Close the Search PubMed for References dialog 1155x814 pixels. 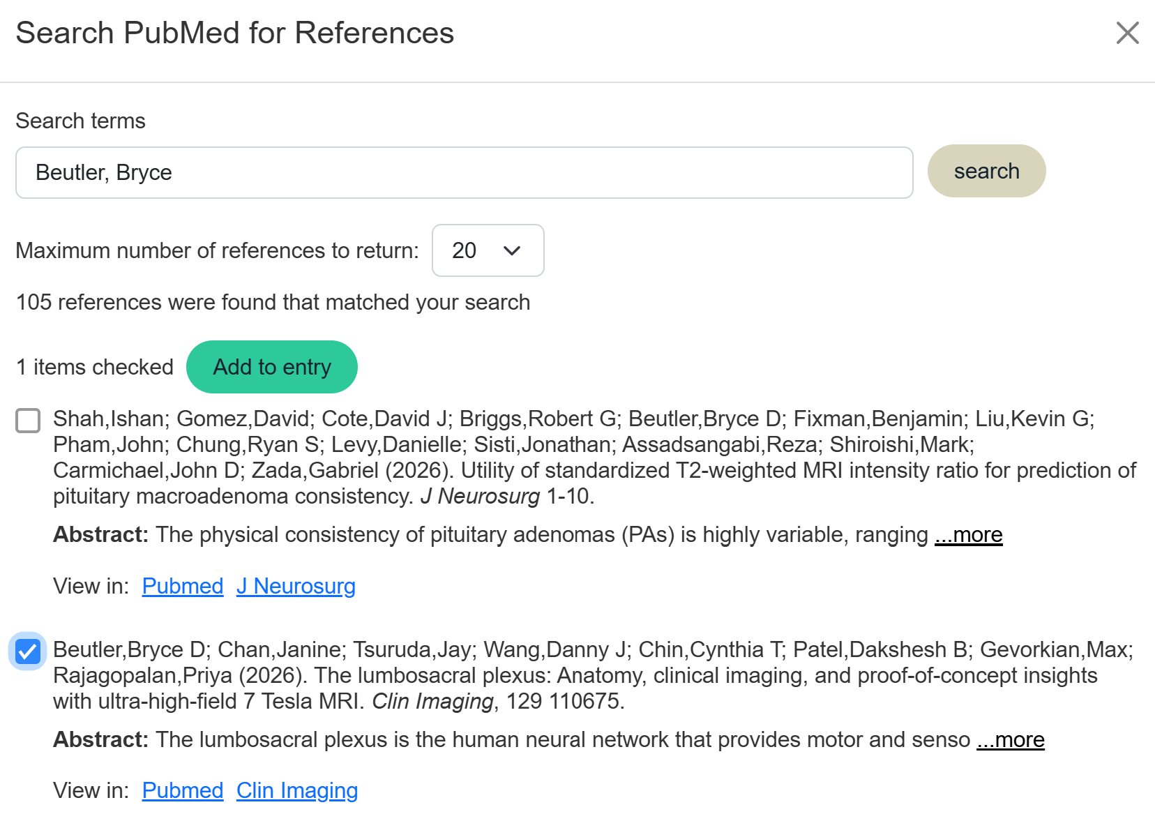(1127, 33)
